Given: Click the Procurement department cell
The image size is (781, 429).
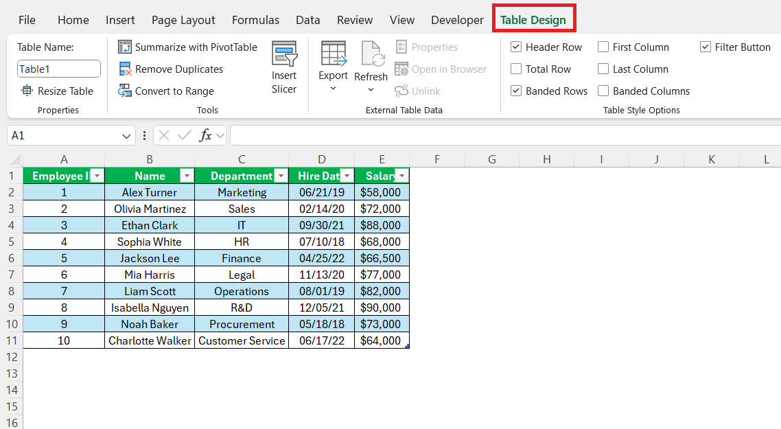Looking at the screenshot, I should pyautogui.click(x=242, y=324).
